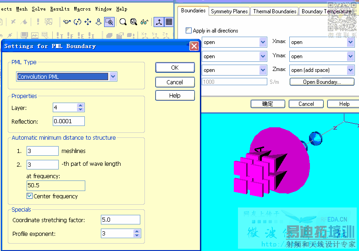Select the rotate view tool

[x=67, y=22]
